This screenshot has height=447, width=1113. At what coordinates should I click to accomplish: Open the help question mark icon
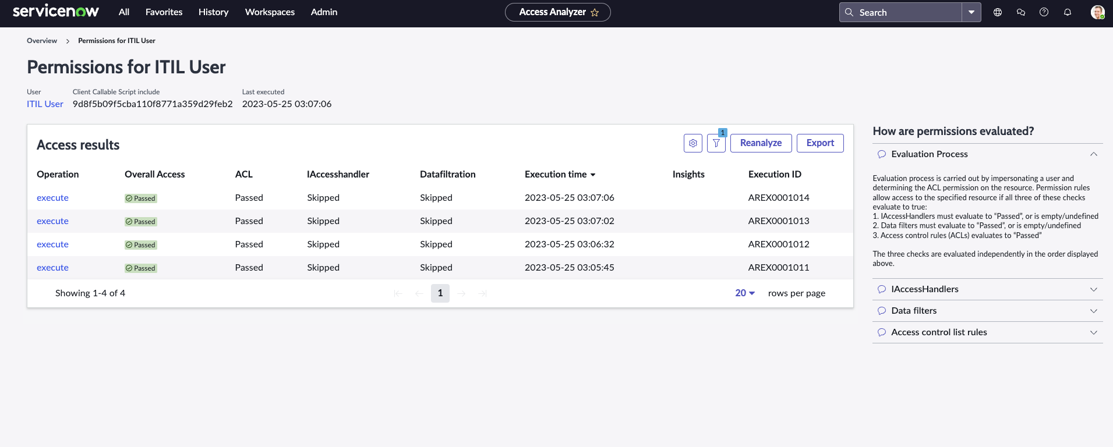[1044, 12]
